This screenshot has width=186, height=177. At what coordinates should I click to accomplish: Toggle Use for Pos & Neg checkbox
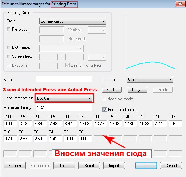pos(67,65)
